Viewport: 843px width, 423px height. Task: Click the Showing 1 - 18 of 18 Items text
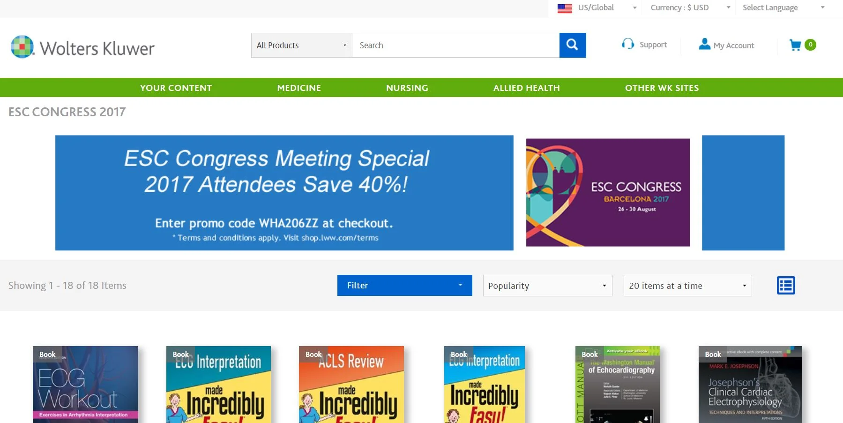pyautogui.click(x=67, y=286)
